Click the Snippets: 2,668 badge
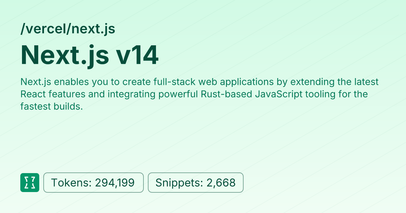Viewport: 406px width, 213px height. 196,183
